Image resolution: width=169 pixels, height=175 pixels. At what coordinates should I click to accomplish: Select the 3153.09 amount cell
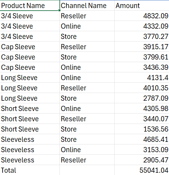click(x=142, y=150)
